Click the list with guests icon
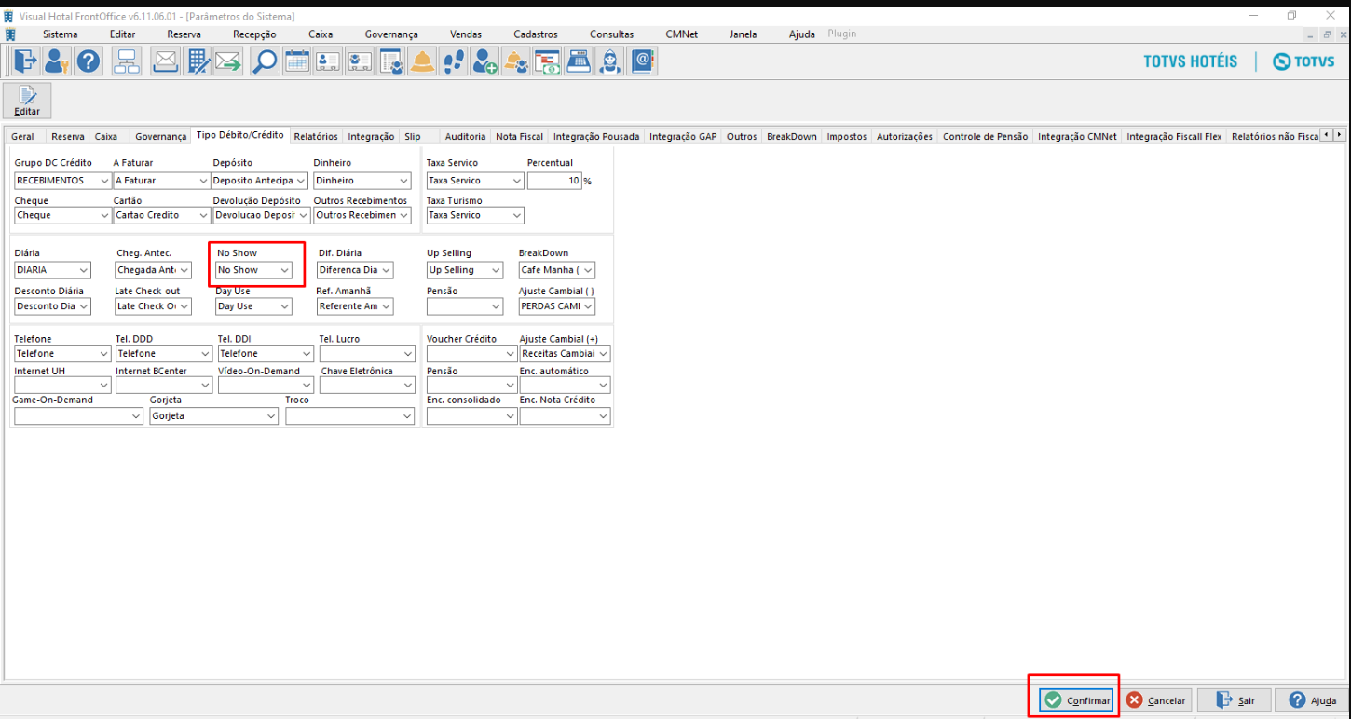This screenshot has height=719, width=1351. click(390, 61)
